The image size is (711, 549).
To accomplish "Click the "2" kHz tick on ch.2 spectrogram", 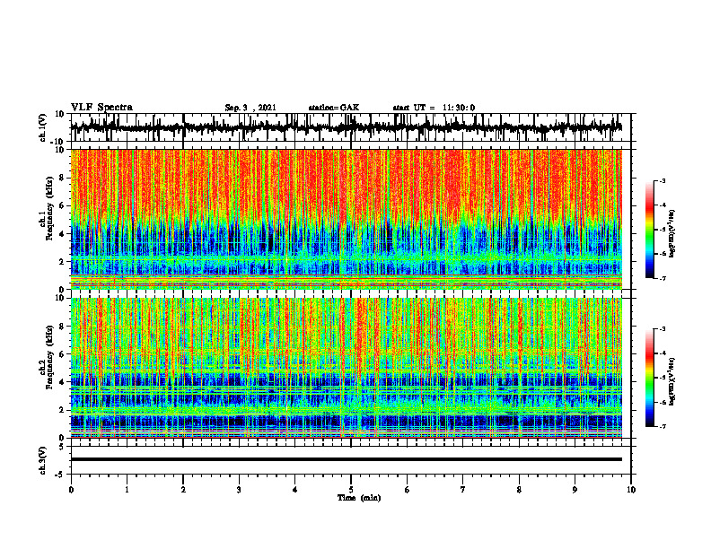I will pyautogui.click(x=62, y=410).
